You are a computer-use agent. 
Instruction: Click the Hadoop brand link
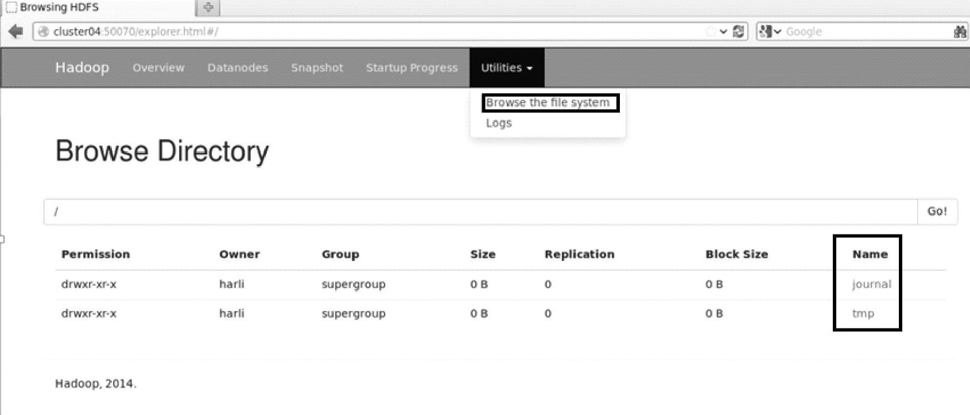point(82,68)
